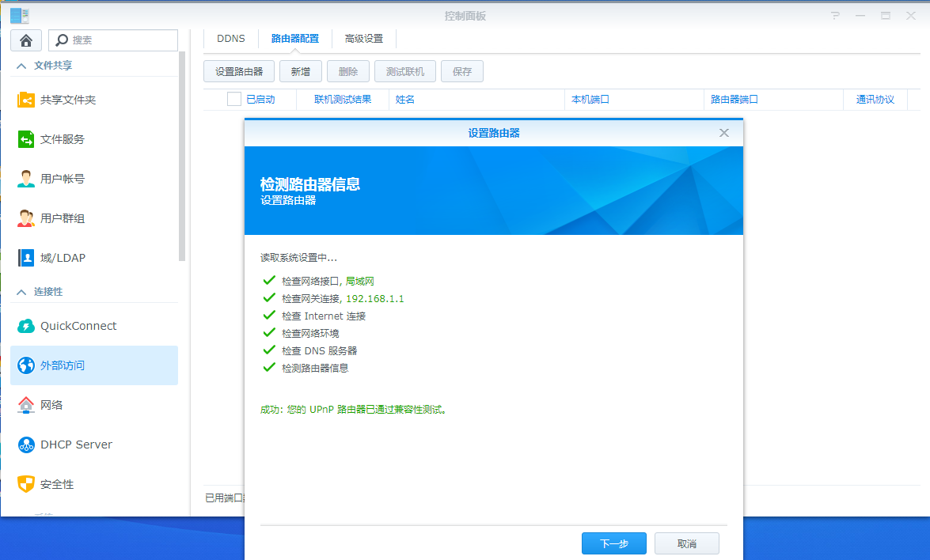Toggle the 已启动 column header checkbox
The image size is (930, 560).
[x=233, y=99]
